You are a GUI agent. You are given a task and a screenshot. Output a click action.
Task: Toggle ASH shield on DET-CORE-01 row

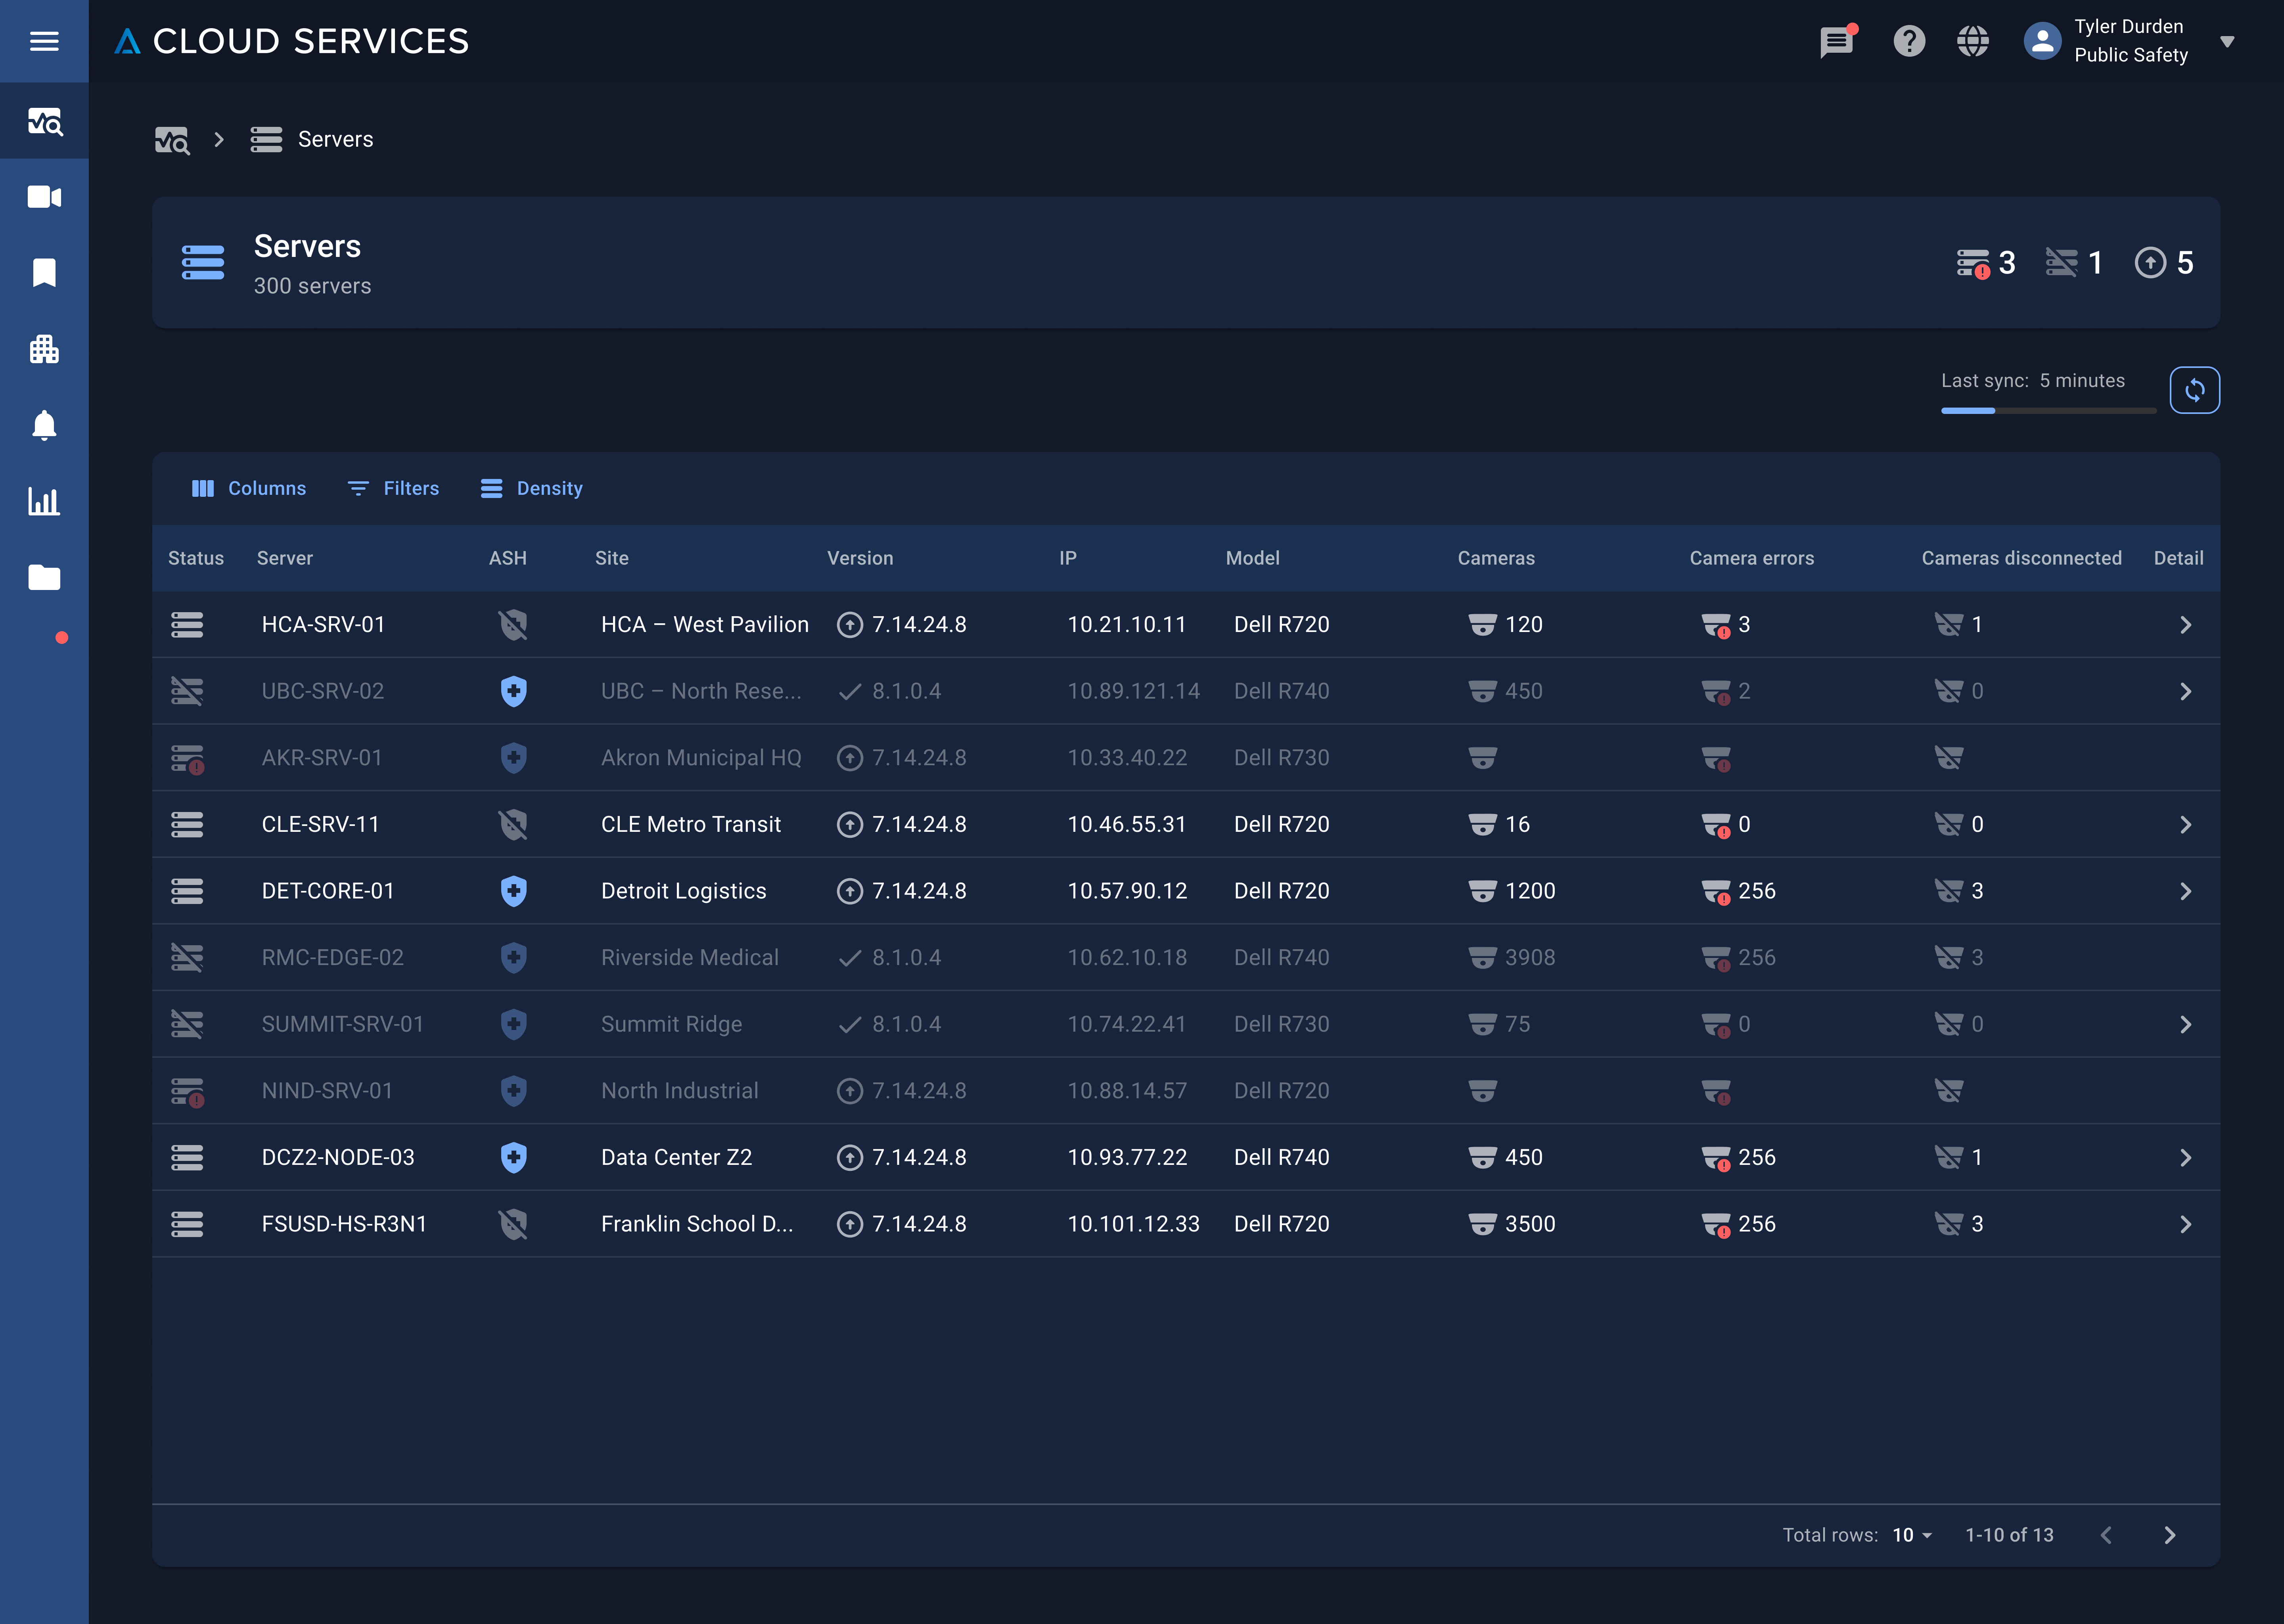[x=513, y=890]
